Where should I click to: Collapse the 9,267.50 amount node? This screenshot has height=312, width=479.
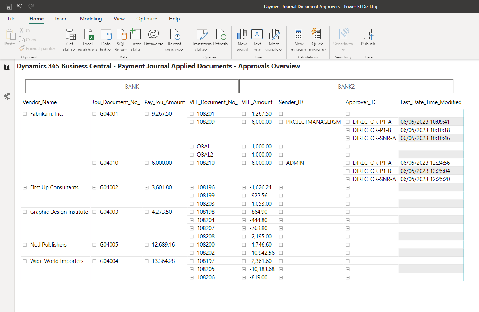pyautogui.click(x=147, y=114)
